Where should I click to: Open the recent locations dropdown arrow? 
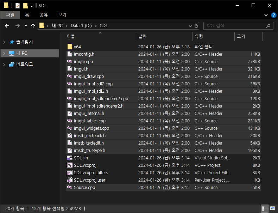[26, 26]
